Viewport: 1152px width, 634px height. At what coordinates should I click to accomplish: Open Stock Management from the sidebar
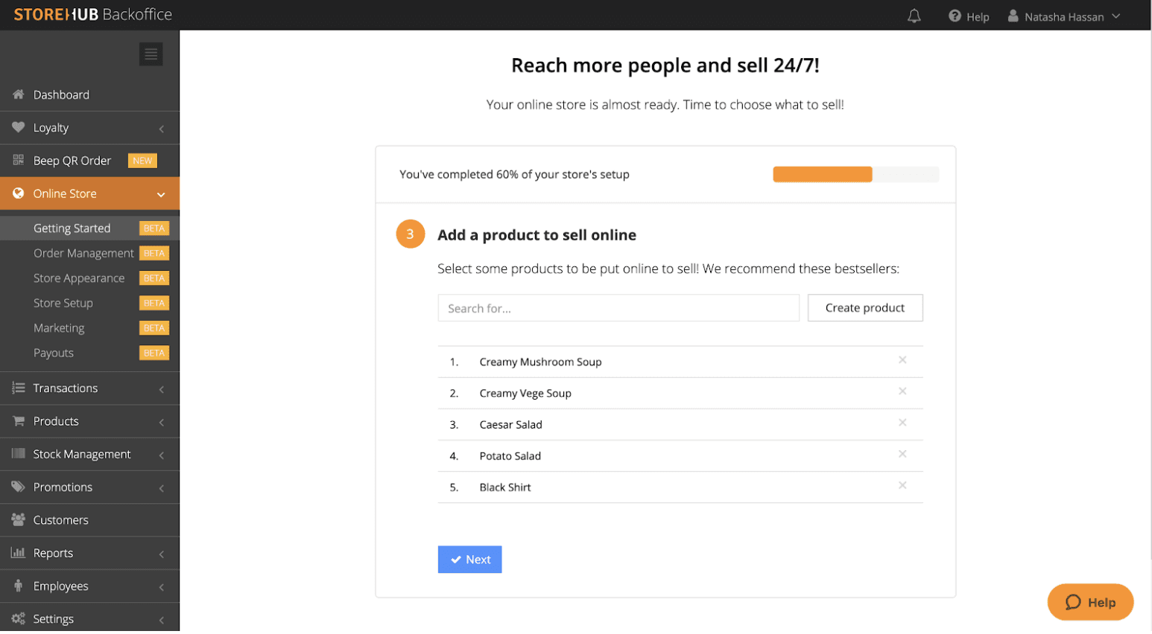[x=81, y=454]
